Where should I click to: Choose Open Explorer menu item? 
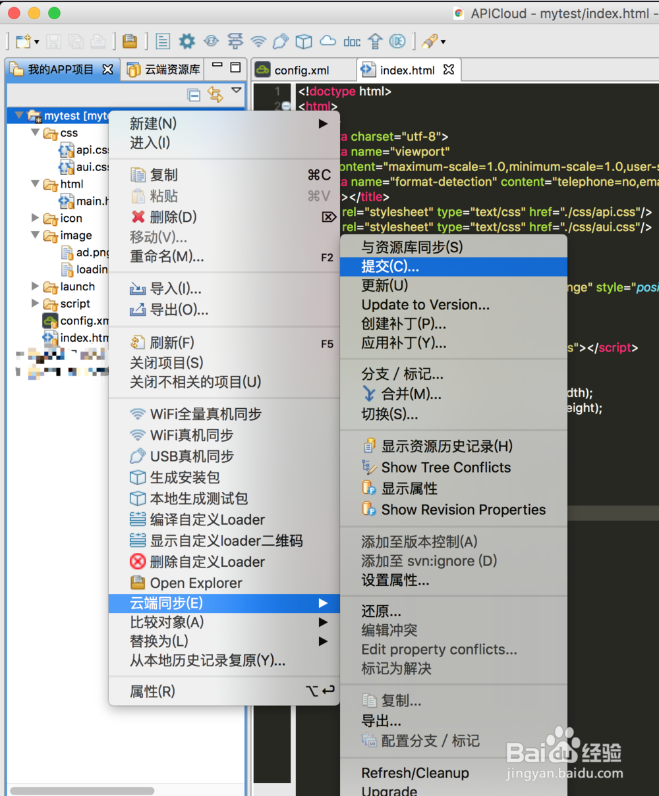click(224, 583)
